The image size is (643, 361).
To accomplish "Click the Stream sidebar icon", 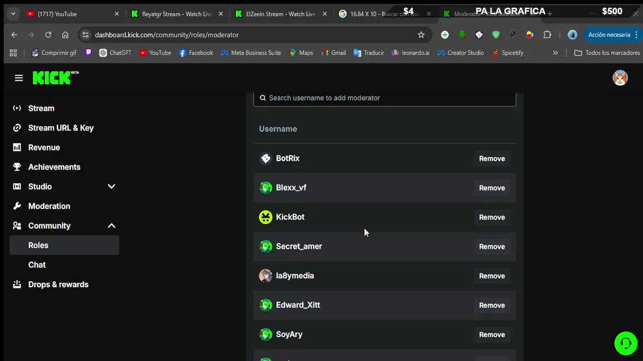I will [x=17, y=108].
